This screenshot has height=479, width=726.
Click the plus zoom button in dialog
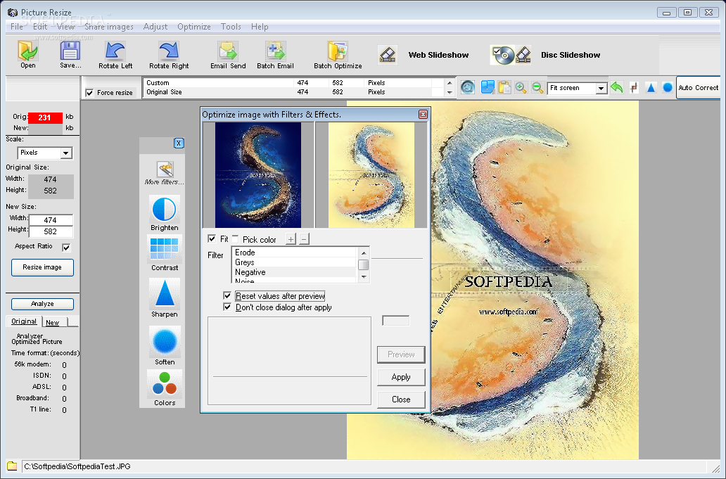pyautogui.click(x=291, y=239)
